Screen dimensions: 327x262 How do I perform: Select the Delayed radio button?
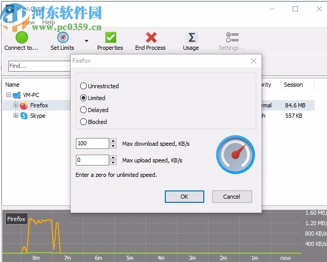pos(83,109)
